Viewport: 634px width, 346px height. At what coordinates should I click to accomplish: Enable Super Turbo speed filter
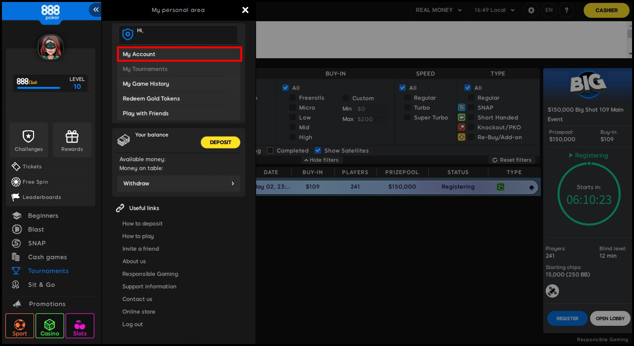click(408, 117)
